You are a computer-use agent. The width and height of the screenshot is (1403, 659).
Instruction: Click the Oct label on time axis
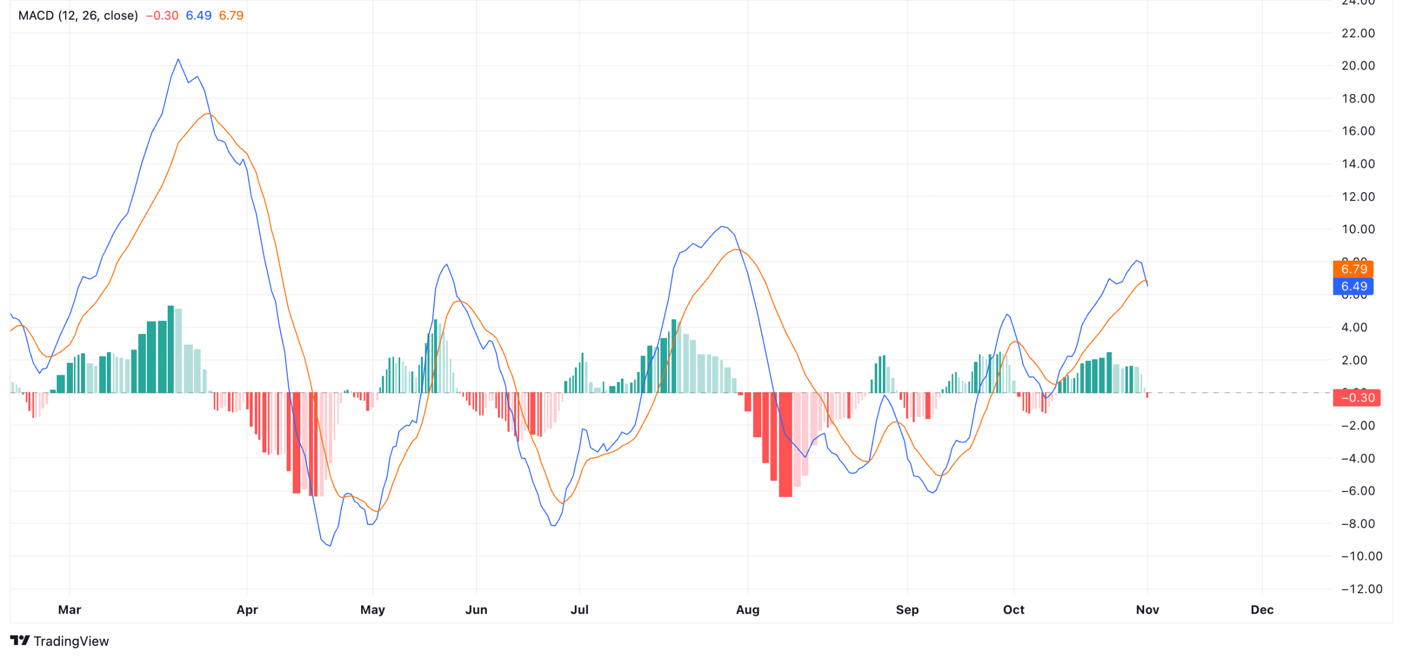pos(1013,609)
